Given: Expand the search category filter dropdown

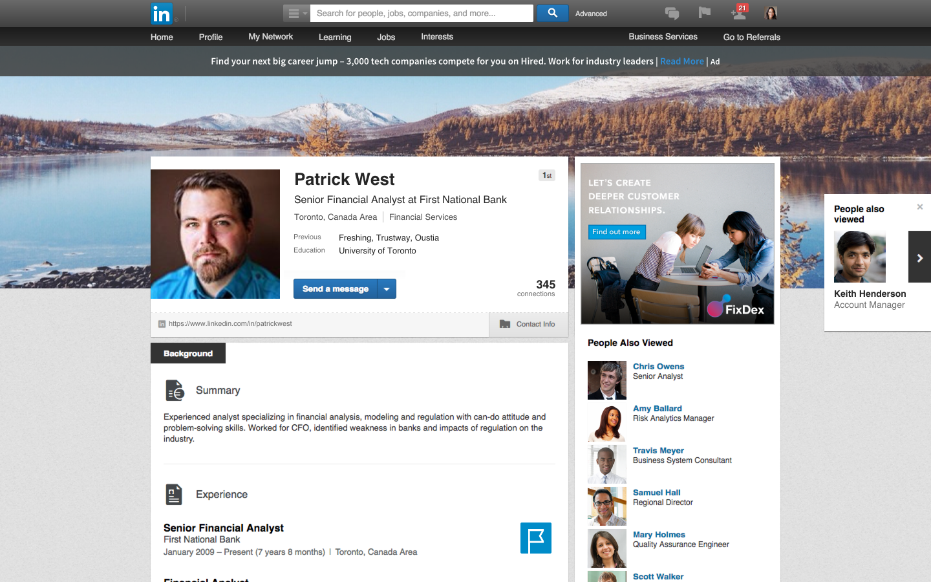Looking at the screenshot, I should [297, 14].
